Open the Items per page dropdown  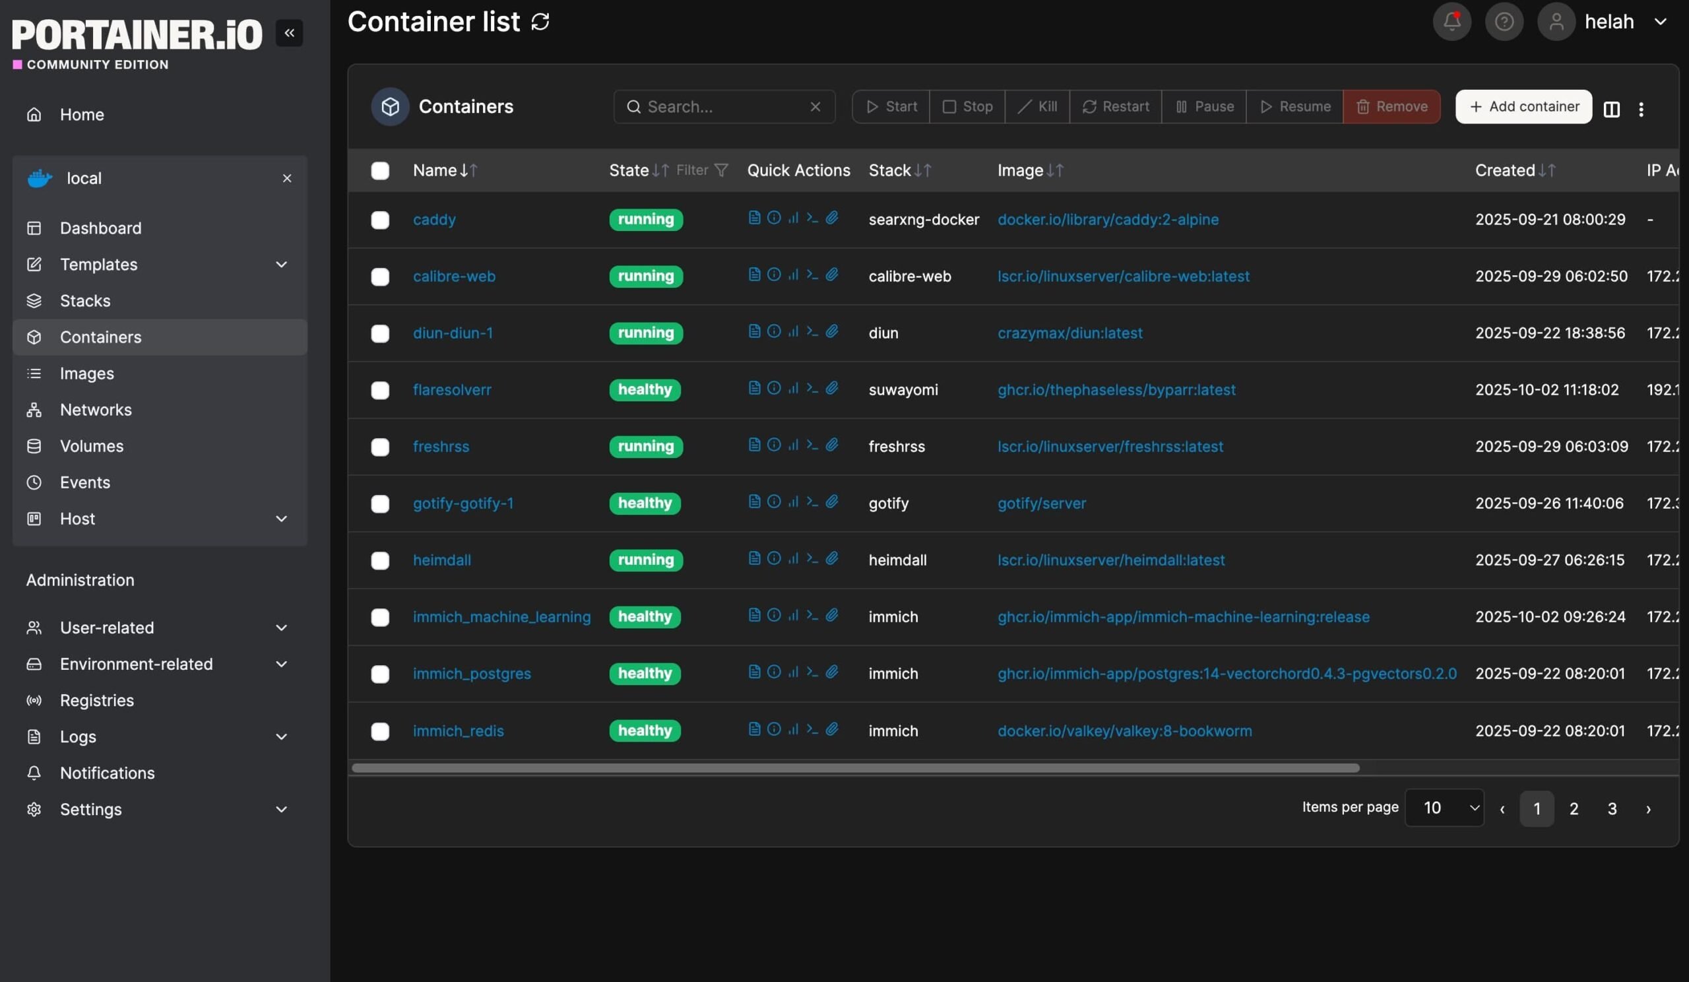(x=1444, y=808)
